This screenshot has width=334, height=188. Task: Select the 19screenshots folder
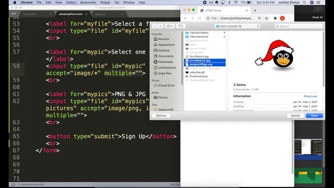tap(199, 37)
